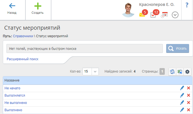Open the "Не начато" status link
193x114 pixels.
point(12,88)
